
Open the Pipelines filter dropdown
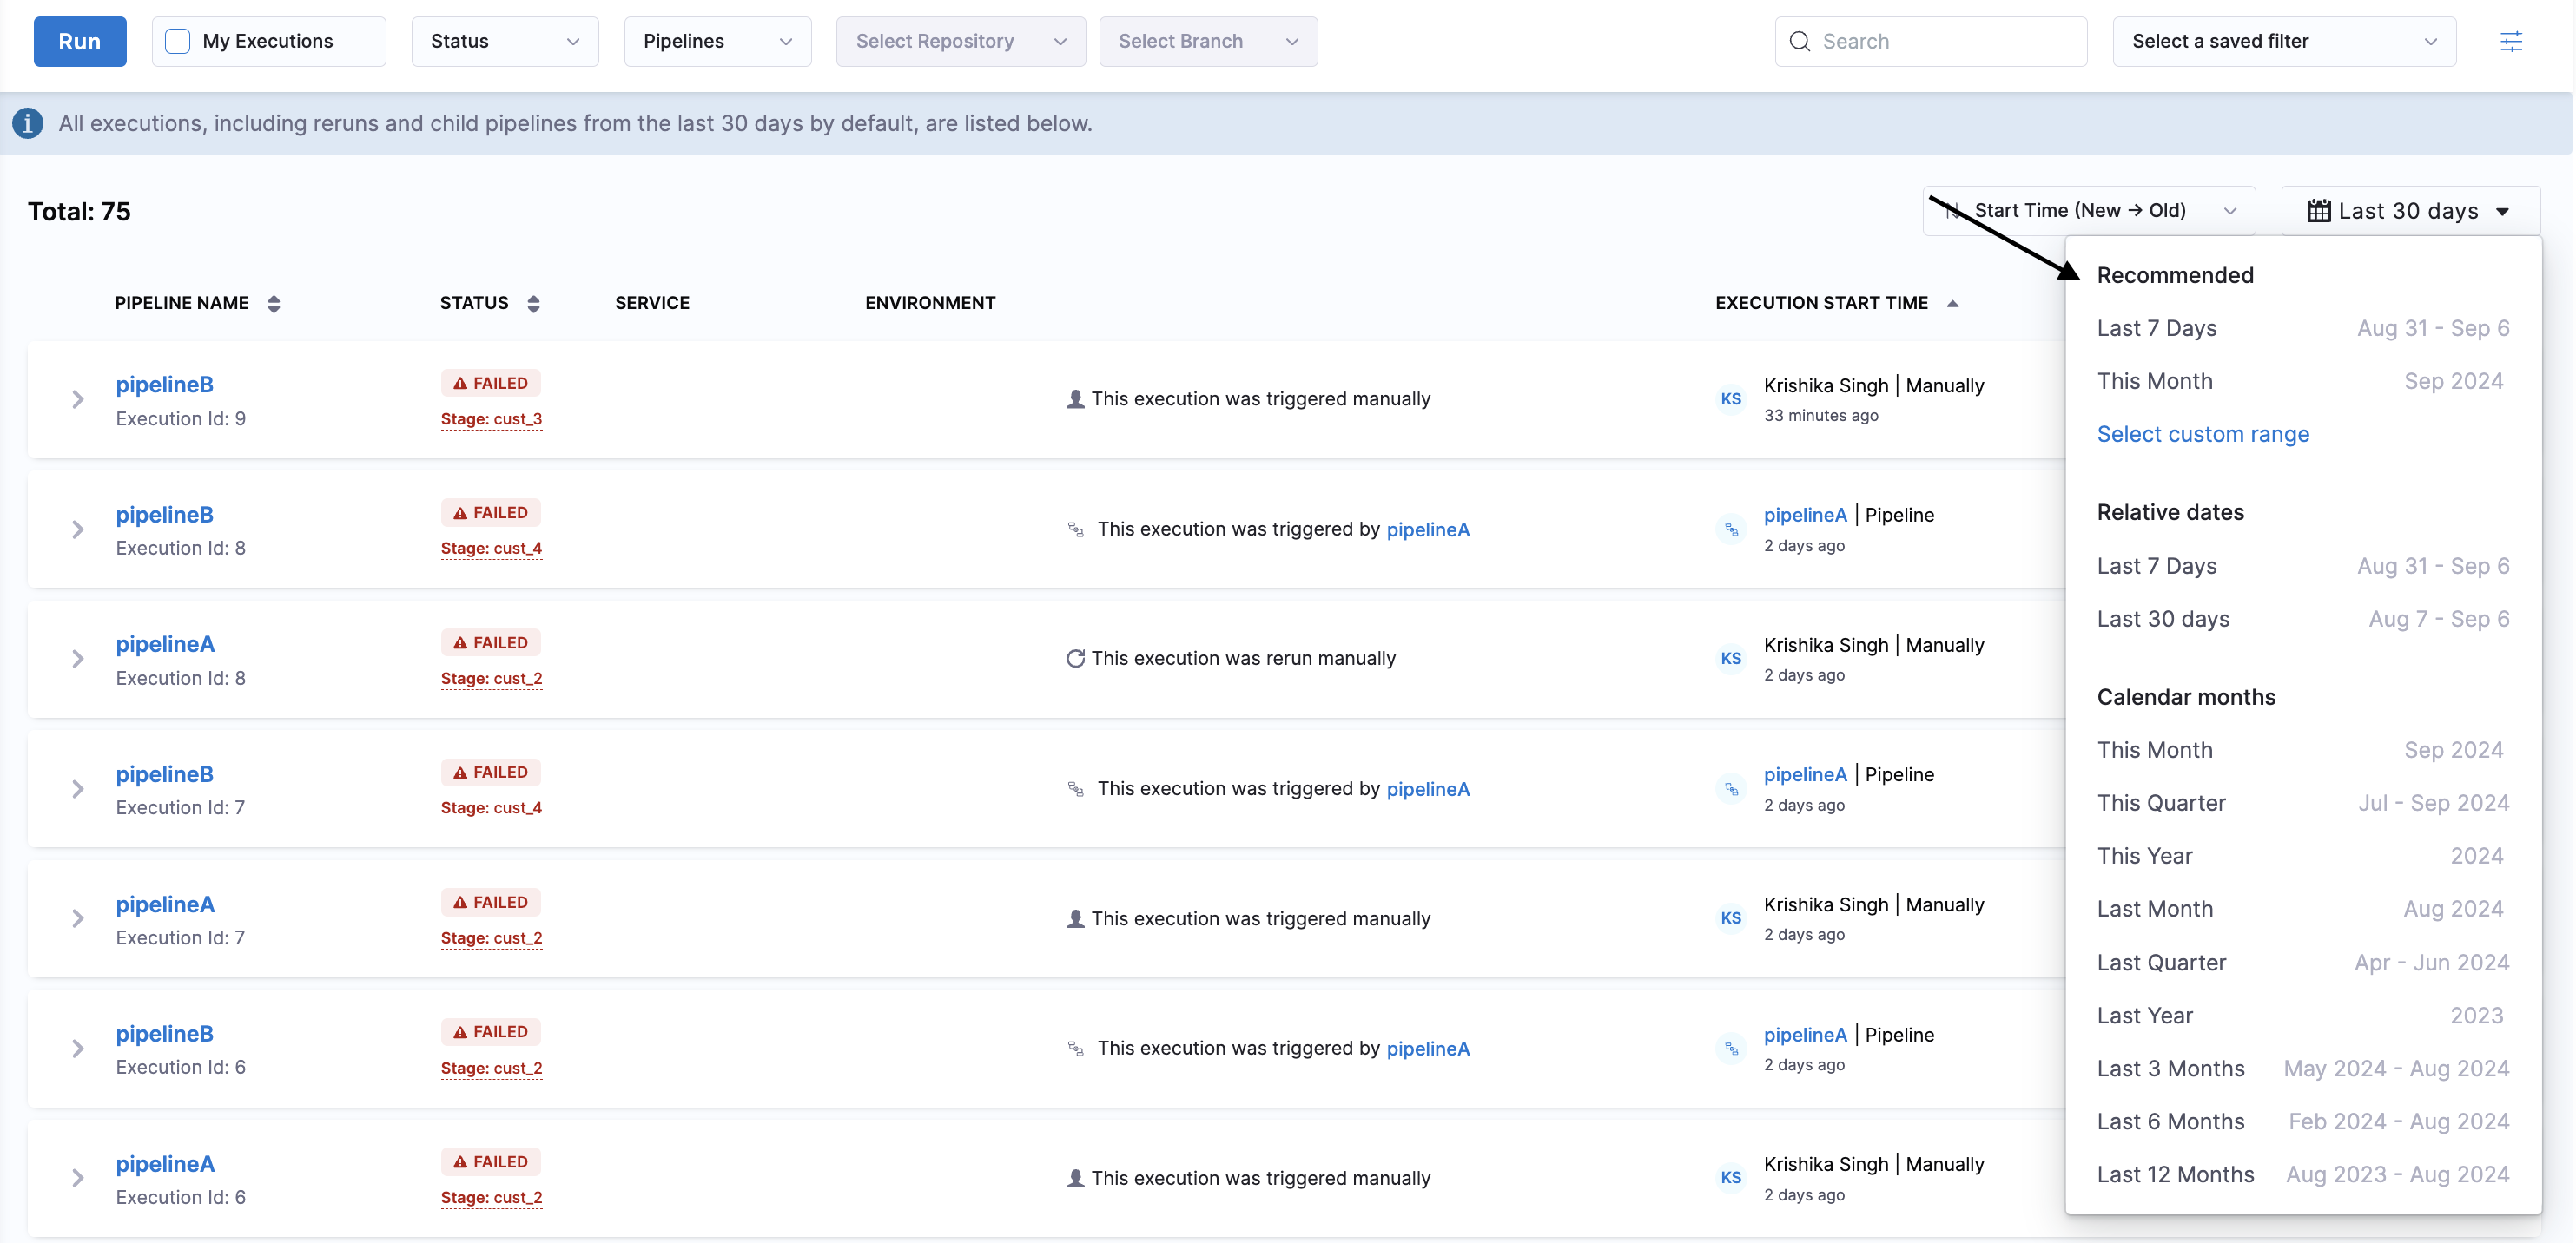(717, 41)
